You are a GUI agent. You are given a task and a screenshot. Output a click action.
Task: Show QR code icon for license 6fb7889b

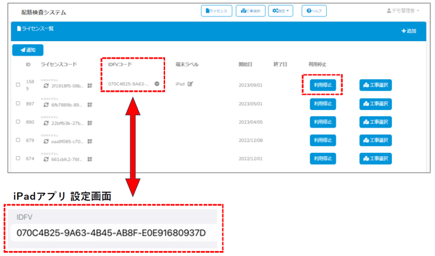[90, 104]
